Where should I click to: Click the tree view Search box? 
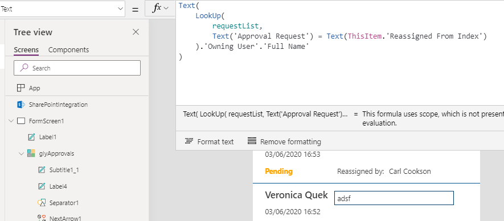77,68
